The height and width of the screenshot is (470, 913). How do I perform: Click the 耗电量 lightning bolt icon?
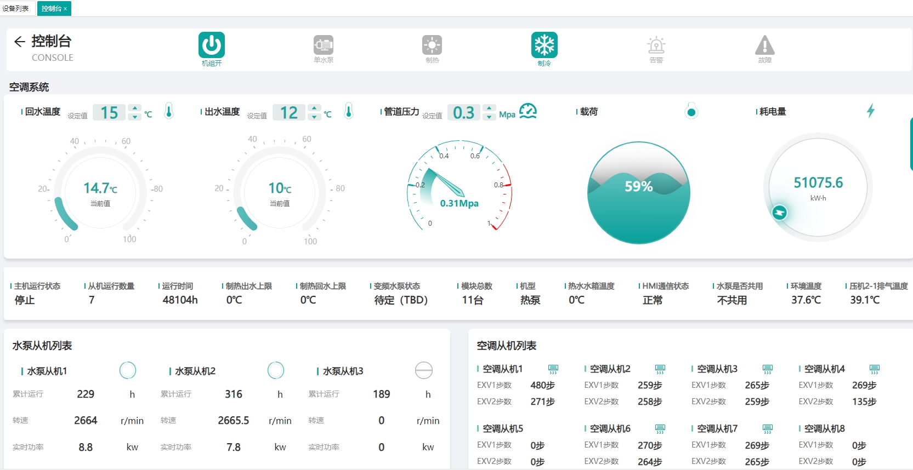[x=871, y=111]
